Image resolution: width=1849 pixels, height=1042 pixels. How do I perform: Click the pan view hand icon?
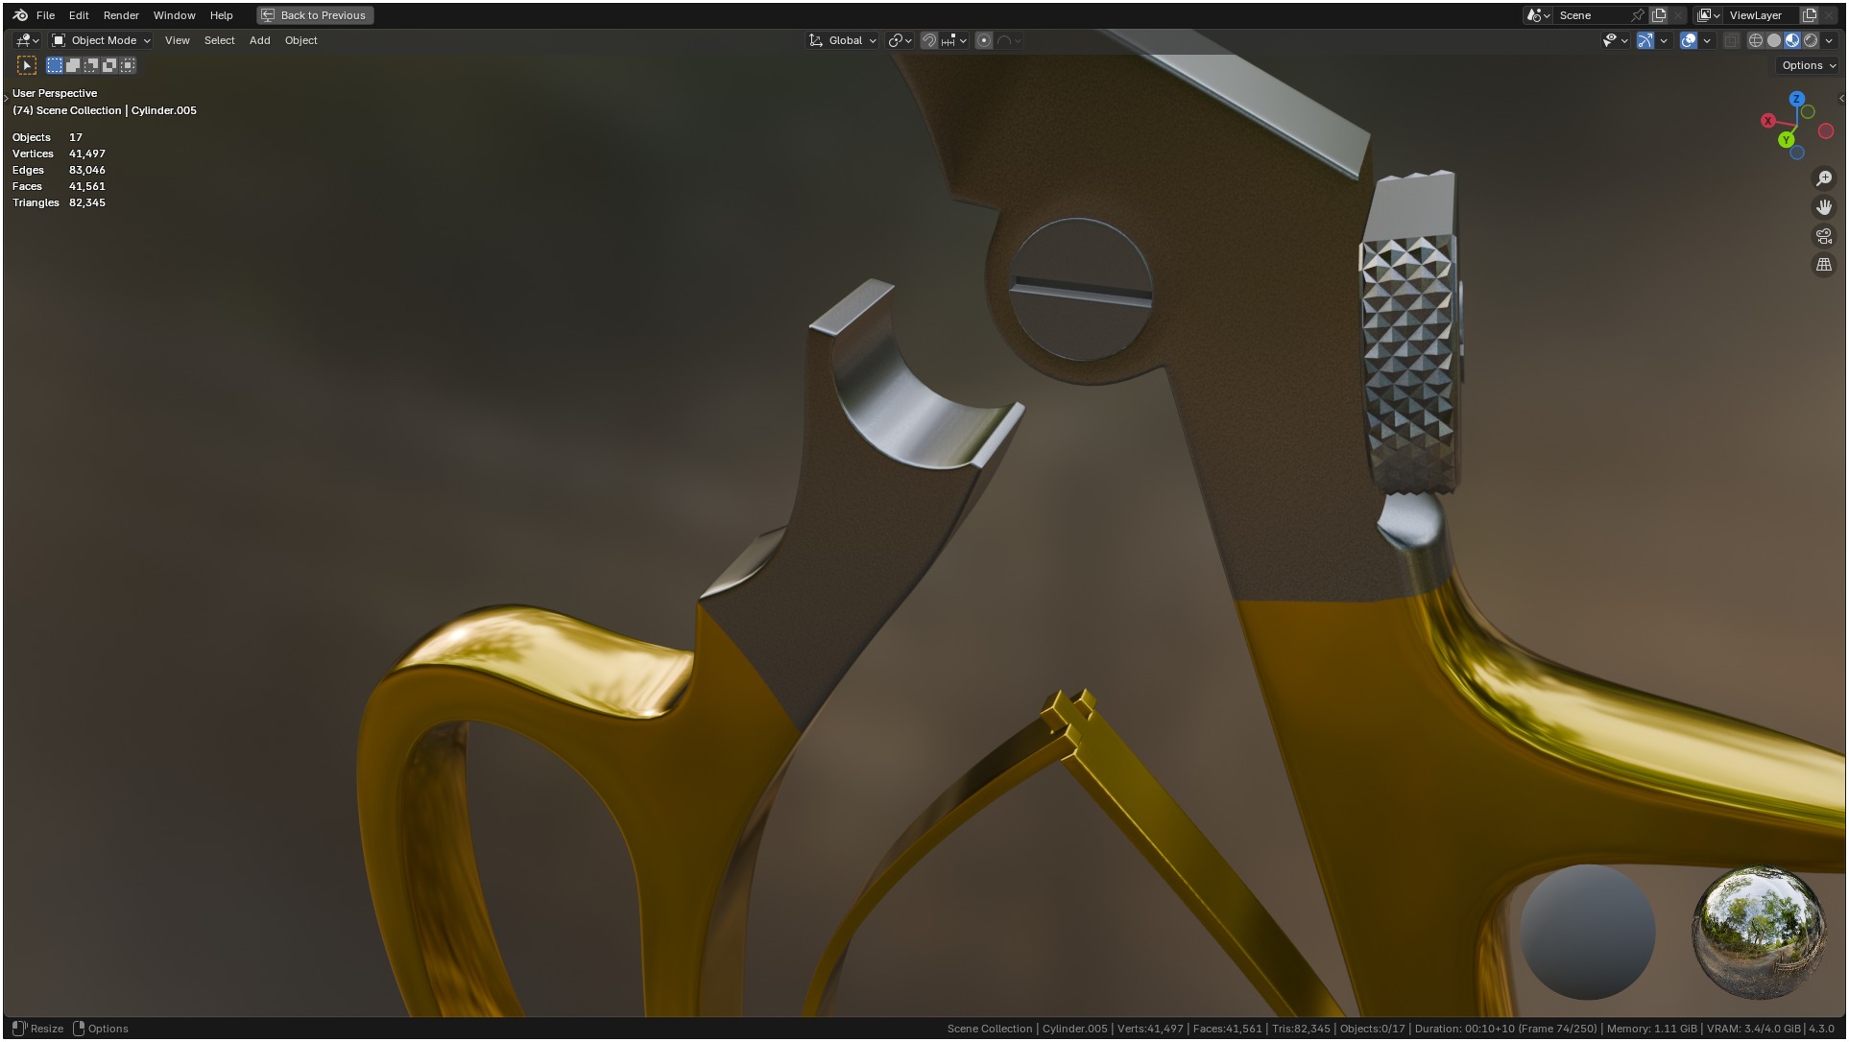click(x=1824, y=207)
